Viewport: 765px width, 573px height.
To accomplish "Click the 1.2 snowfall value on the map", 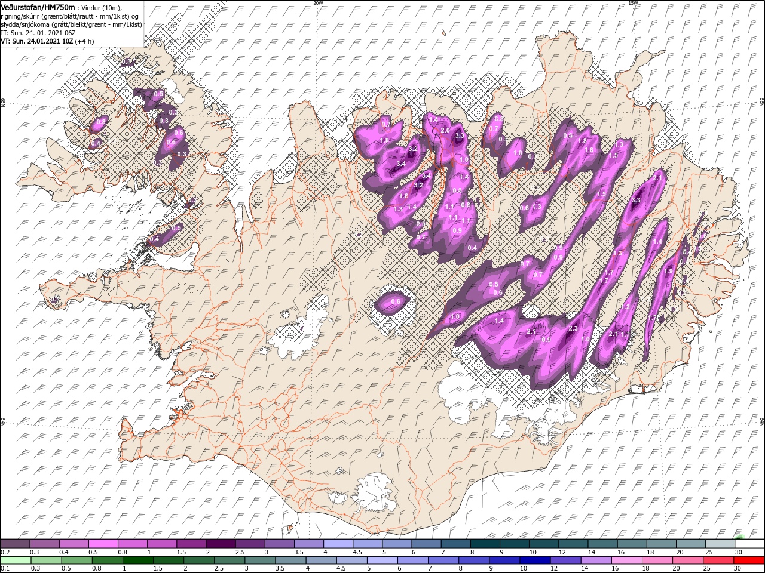I will pyautogui.click(x=626, y=307).
